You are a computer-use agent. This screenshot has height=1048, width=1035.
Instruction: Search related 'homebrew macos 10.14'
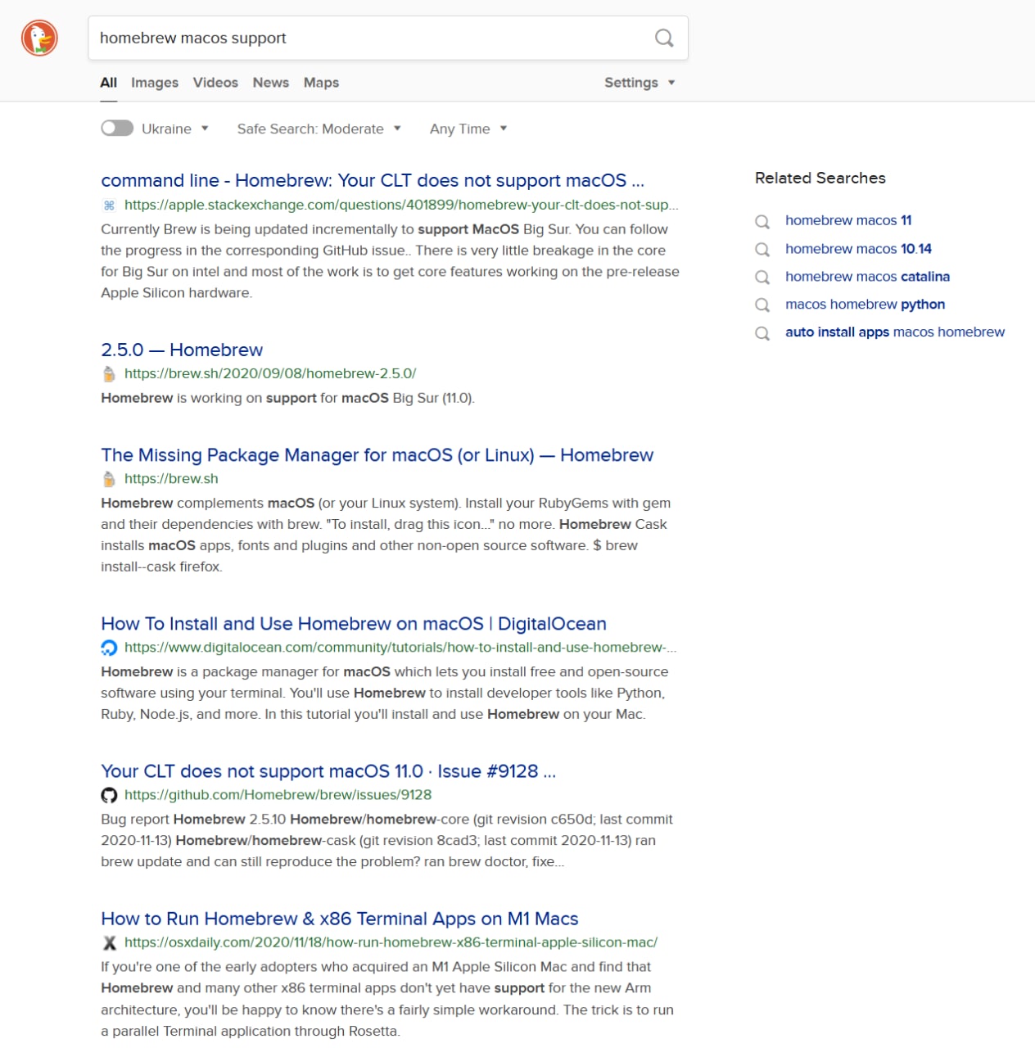tap(858, 248)
